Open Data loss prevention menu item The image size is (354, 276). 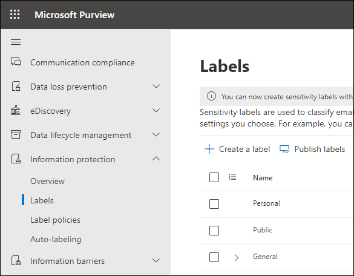tap(68, 87)
